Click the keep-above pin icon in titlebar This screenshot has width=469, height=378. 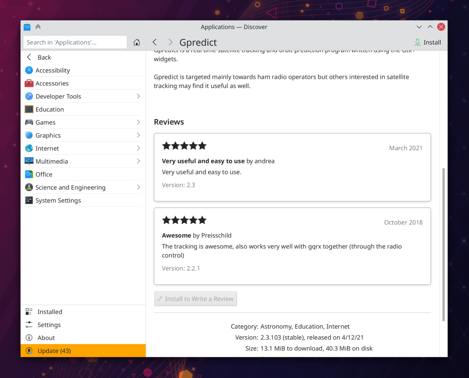click(38, 27)
